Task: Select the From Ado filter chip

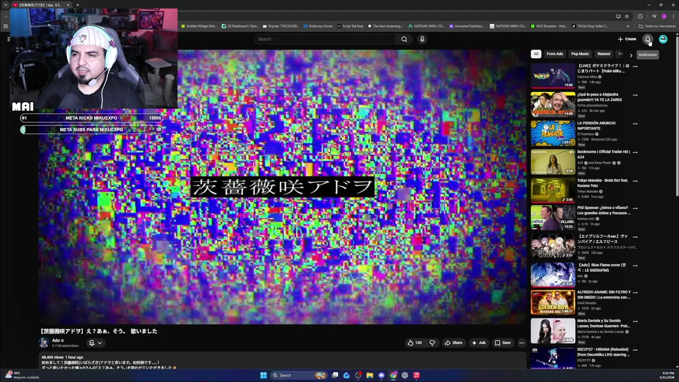Action: point(555,54)
